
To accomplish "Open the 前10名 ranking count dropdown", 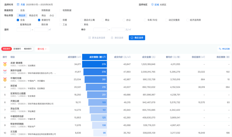I will tap(42, 49).
